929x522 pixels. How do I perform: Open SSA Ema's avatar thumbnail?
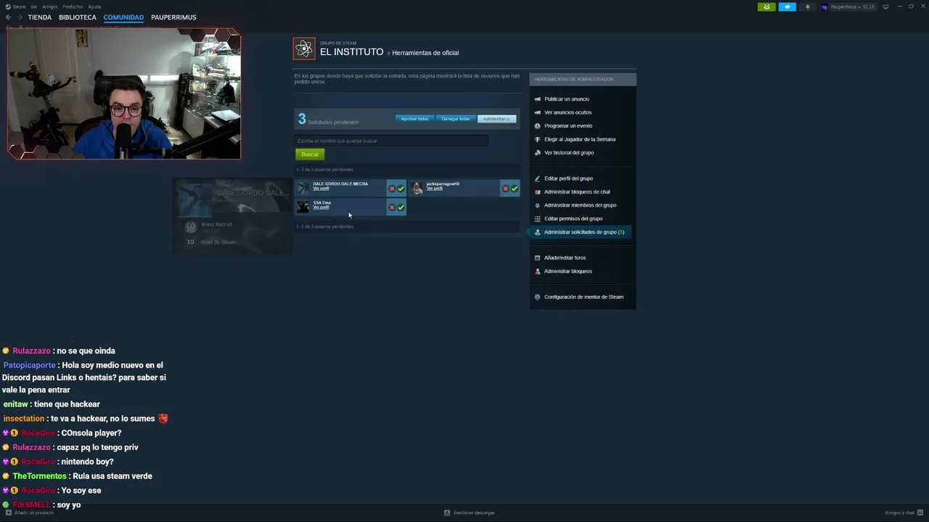pyautogui.click(x=303, y=207)
